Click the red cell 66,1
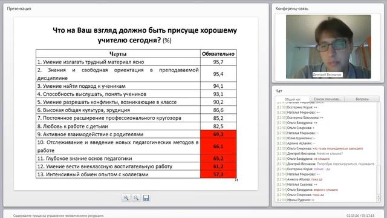Screen dimensions: 387x218 coord(218,147)
